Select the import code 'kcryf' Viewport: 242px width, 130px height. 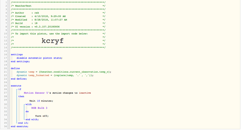(53, 41)
